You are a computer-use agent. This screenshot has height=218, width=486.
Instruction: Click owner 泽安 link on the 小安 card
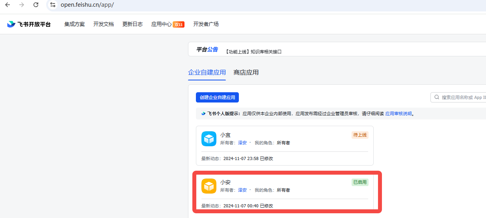pyautogui.click(x=242, y=190)
